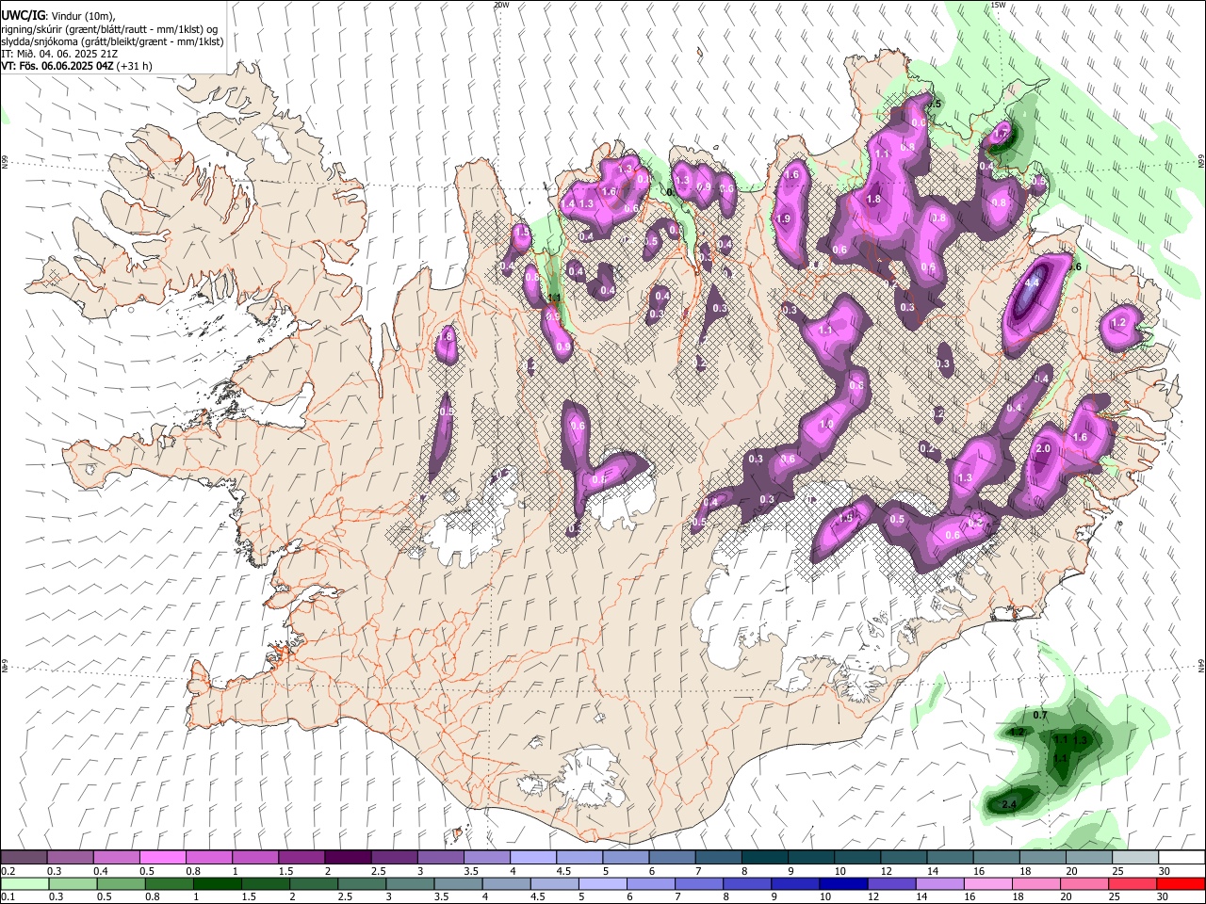
Task: Click the 4.4 snowfall maximum value
Action: pyautogui.click(x=1032, y=282)
